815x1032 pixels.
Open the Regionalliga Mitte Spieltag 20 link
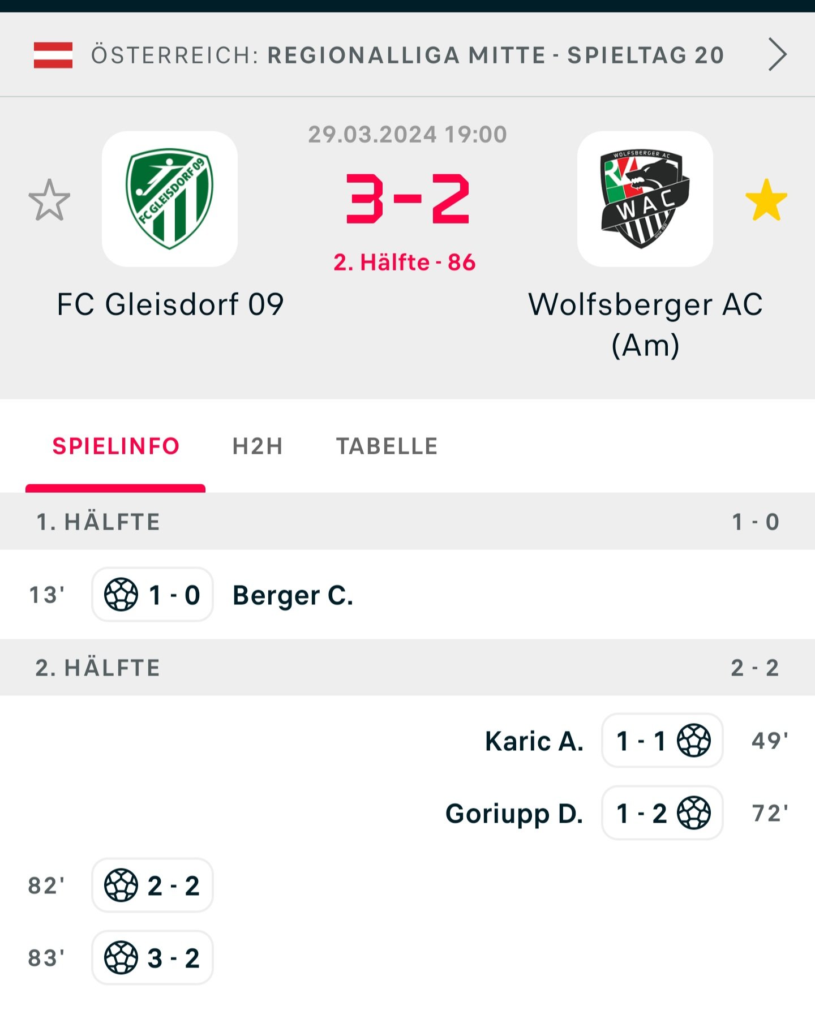coord(495,55)
